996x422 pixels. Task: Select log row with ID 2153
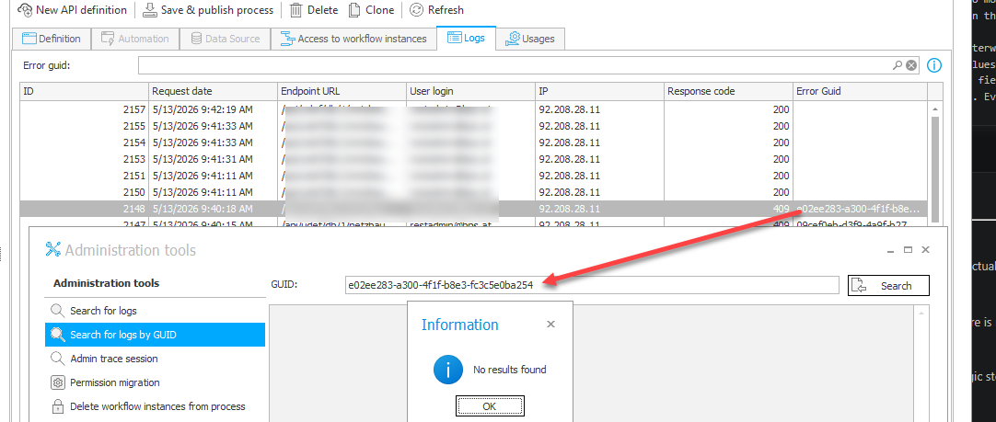pyautogui.click(x=473, y=159)
